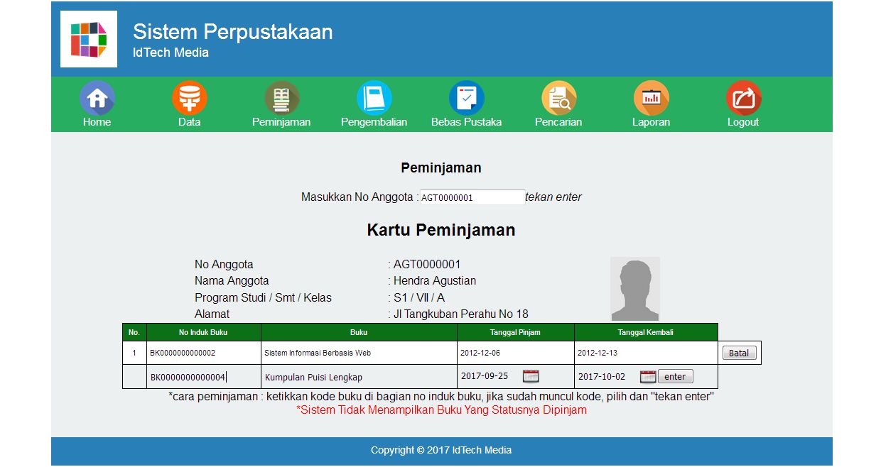881x467 pixels.
Task: Click the Logout arrow icon
Action: pyautogui.click(x=743, y=98)
